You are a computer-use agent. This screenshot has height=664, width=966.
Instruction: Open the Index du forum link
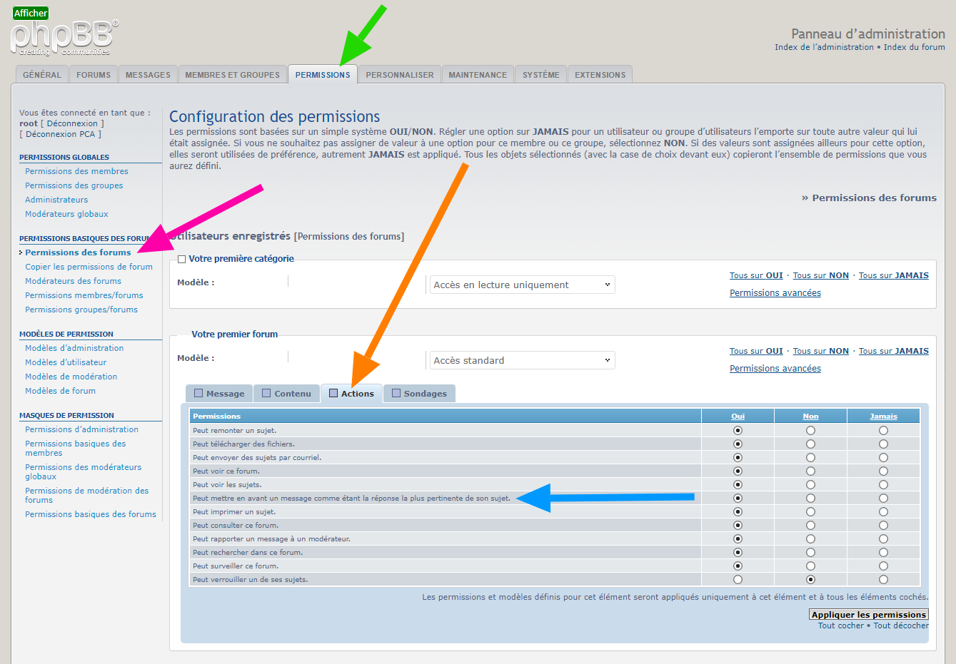(x=914, y=47)
